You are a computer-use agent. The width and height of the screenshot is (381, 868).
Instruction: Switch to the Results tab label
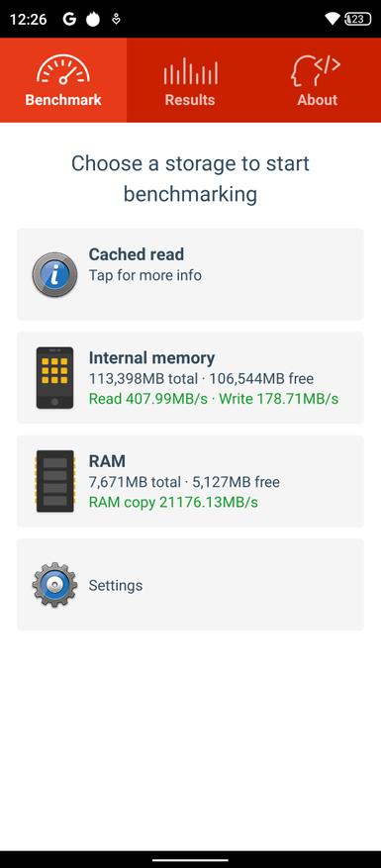coord(190,100)
